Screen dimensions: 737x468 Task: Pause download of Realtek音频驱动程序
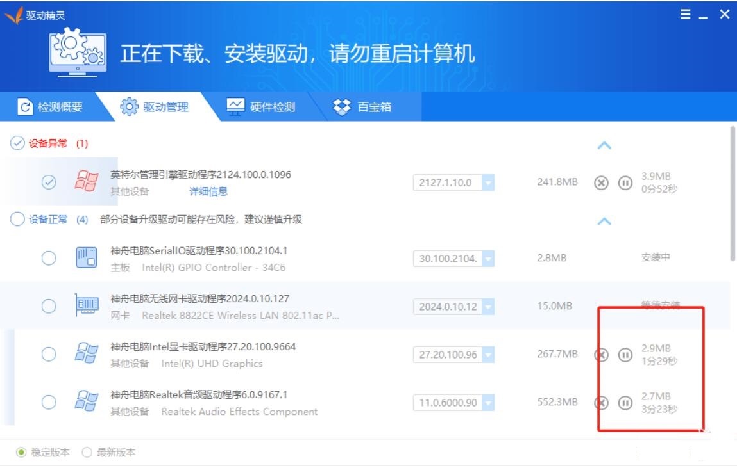[625, 403]
